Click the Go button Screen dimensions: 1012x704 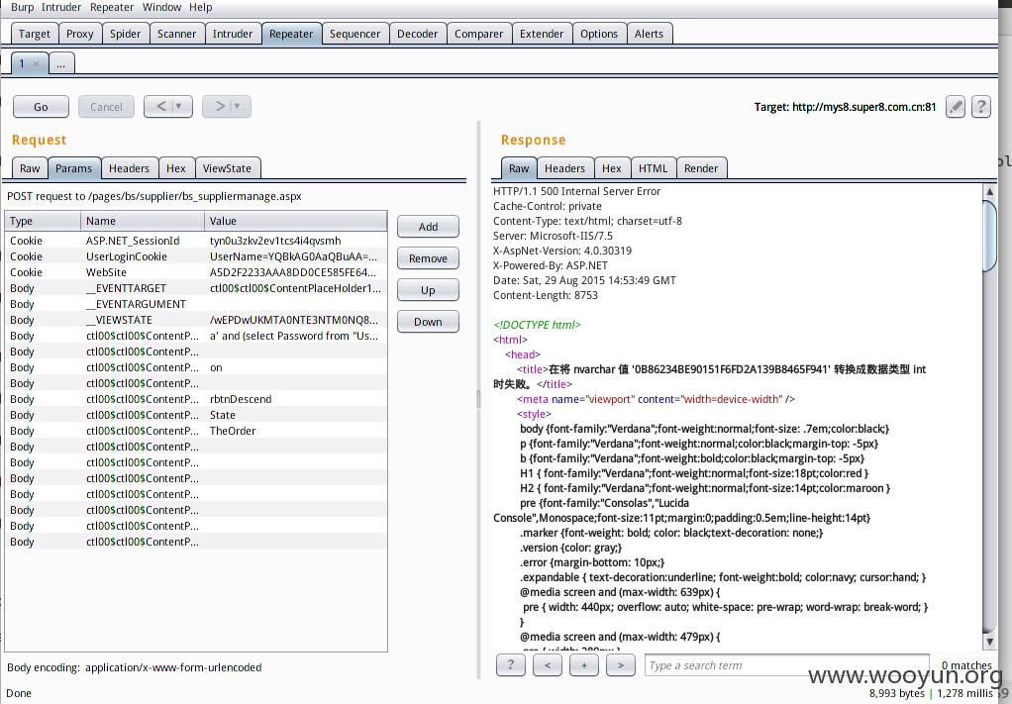point(41,107)
